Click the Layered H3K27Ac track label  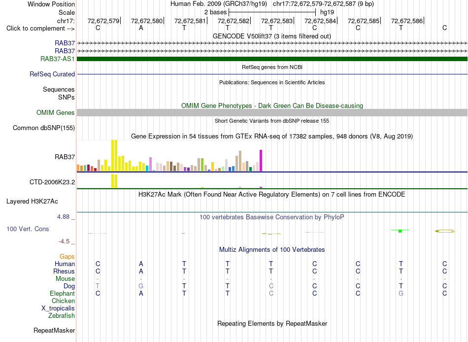tap(32, 202)
